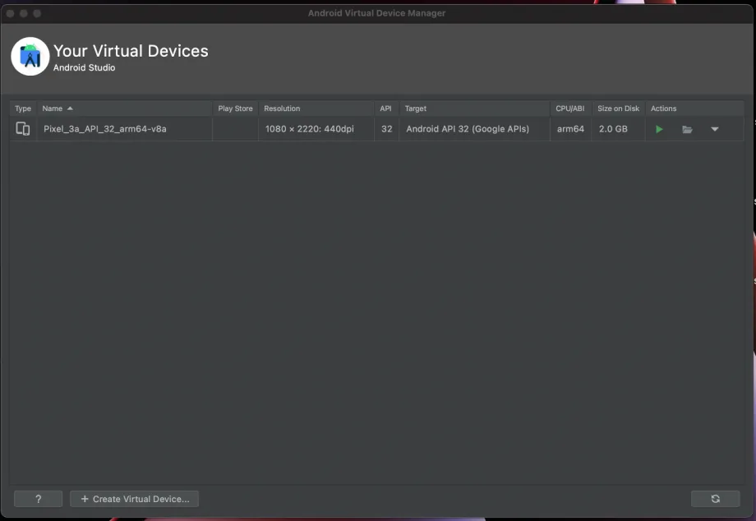Sort devices by Name column header
756x521 pixels.
point(125,108)
